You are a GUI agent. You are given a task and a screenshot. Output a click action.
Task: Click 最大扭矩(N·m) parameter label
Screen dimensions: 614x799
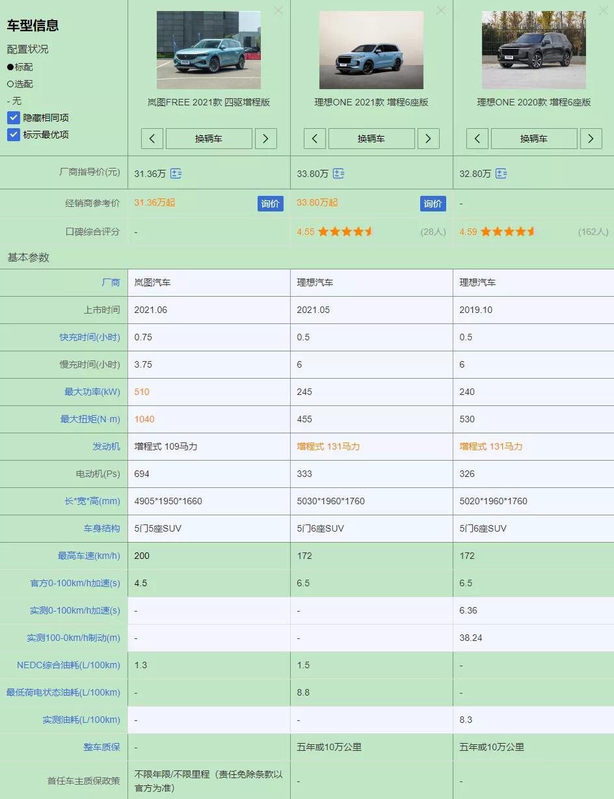[90, 419]
